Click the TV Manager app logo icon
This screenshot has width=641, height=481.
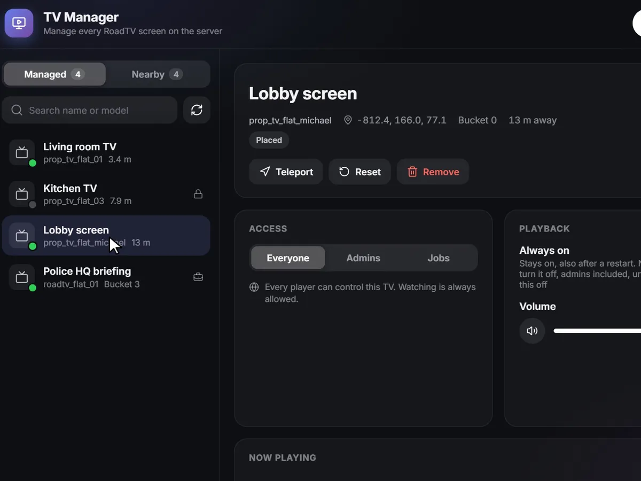coord(19,23)
